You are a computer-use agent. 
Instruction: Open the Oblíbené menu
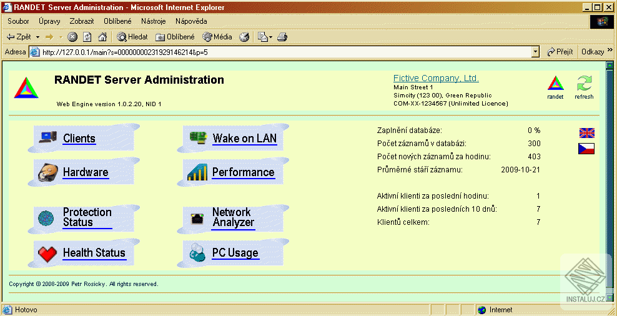pyautogui.click(x=117, y=21)
